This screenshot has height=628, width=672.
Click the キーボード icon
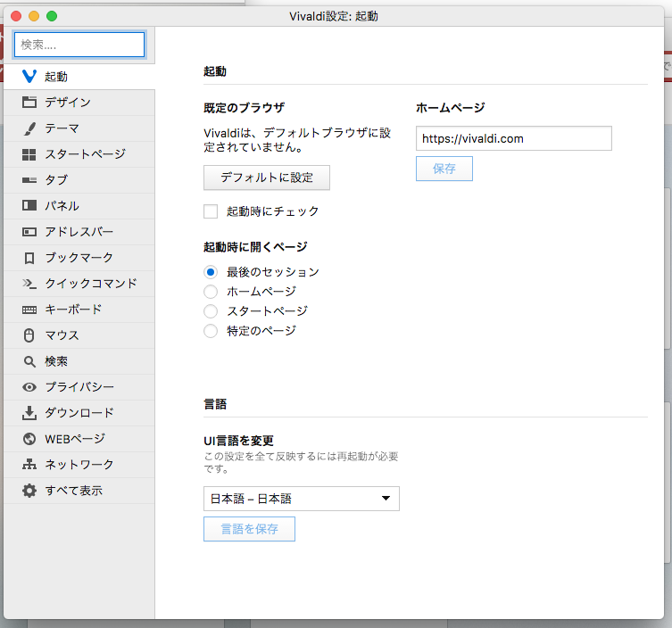(x=29, y=310)
